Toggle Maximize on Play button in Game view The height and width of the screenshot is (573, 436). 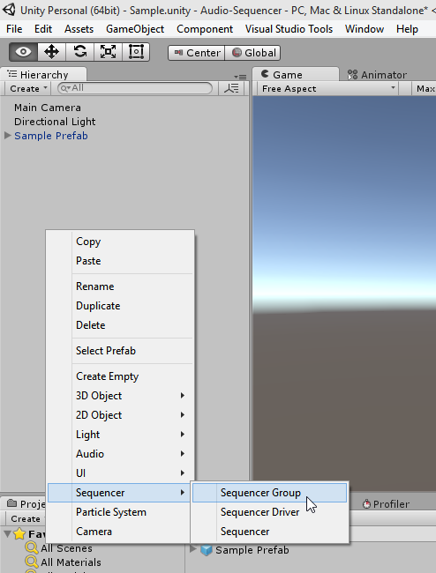[425, 88]
